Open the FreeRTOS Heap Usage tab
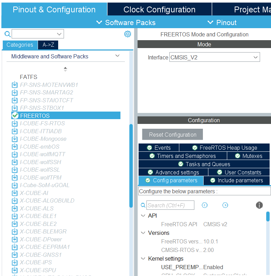The height and width of the screenshot is (276, 271). (224, 148)
